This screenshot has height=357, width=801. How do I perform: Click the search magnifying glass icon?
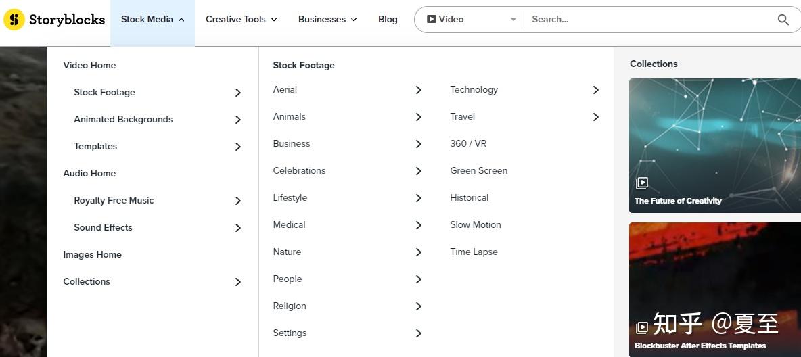click(783, 20)
